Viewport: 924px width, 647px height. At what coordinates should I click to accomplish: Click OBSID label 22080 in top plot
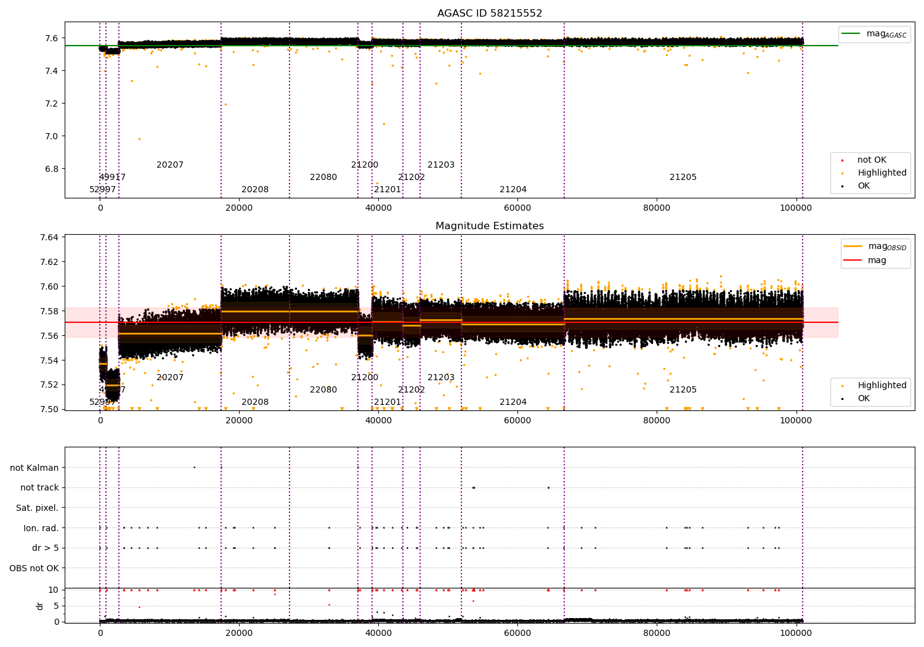pyautogui.click(x=323, y=177)
